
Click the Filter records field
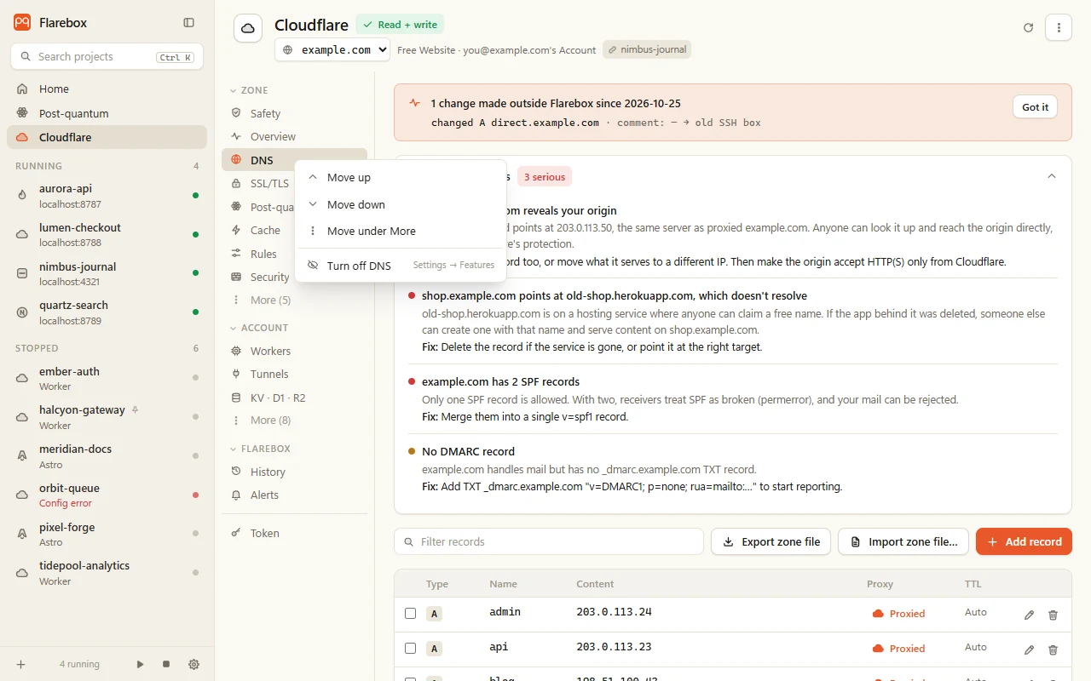pos(549,541)
